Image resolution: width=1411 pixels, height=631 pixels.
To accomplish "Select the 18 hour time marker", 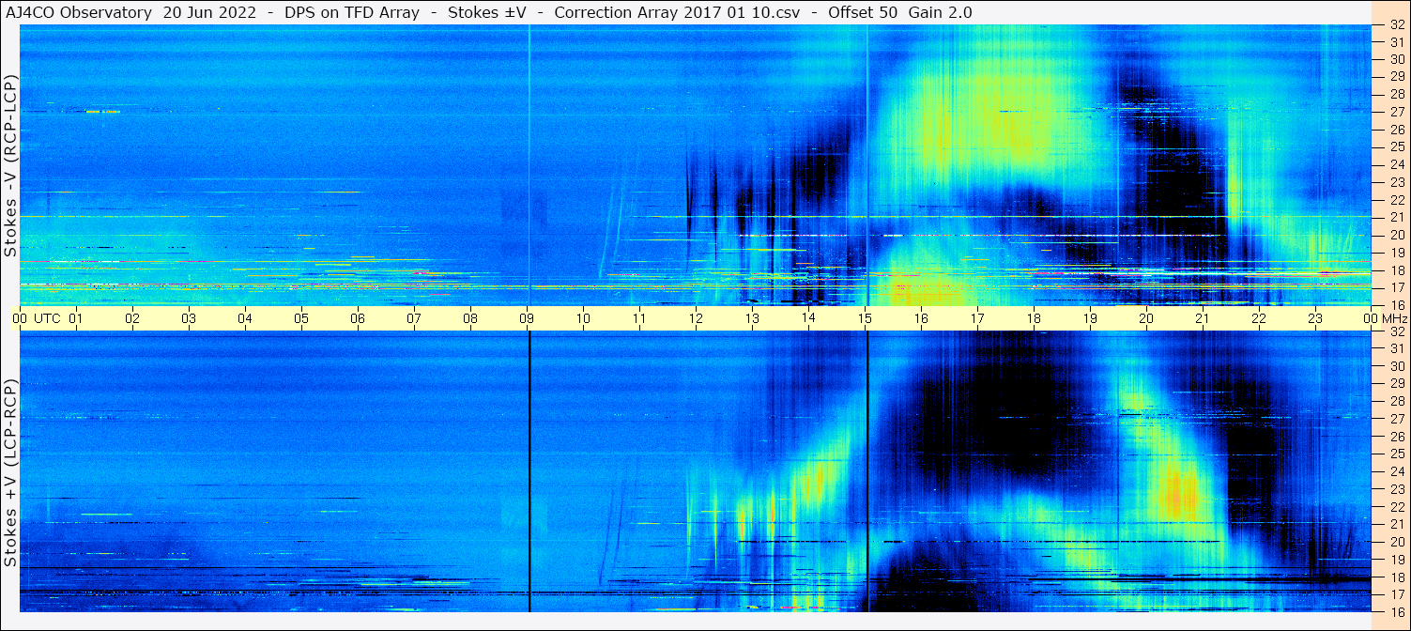I will 1034,318.
